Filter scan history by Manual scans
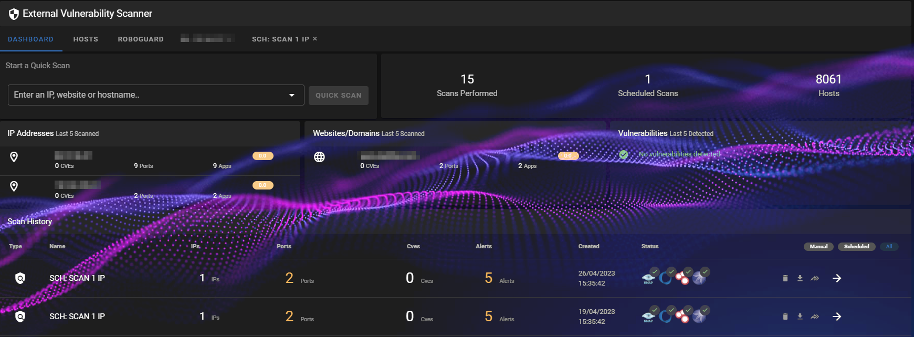This screenshot has width=914, height=337. pyautogui.click(x=818, y=247)
